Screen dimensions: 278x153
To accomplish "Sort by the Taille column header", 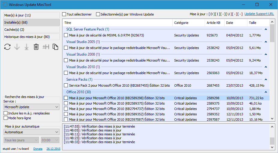I will (x=258, y=23).
